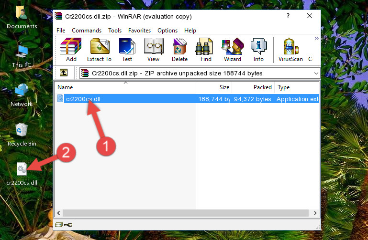Viewport: 368px width, 240px height.
Task: Show archive Info
Action: (x=258, y=50)
